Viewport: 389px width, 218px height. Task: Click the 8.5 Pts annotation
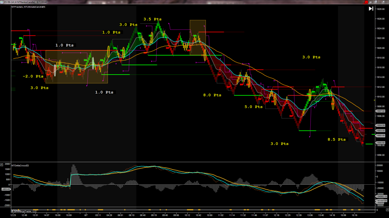point(337,139)
